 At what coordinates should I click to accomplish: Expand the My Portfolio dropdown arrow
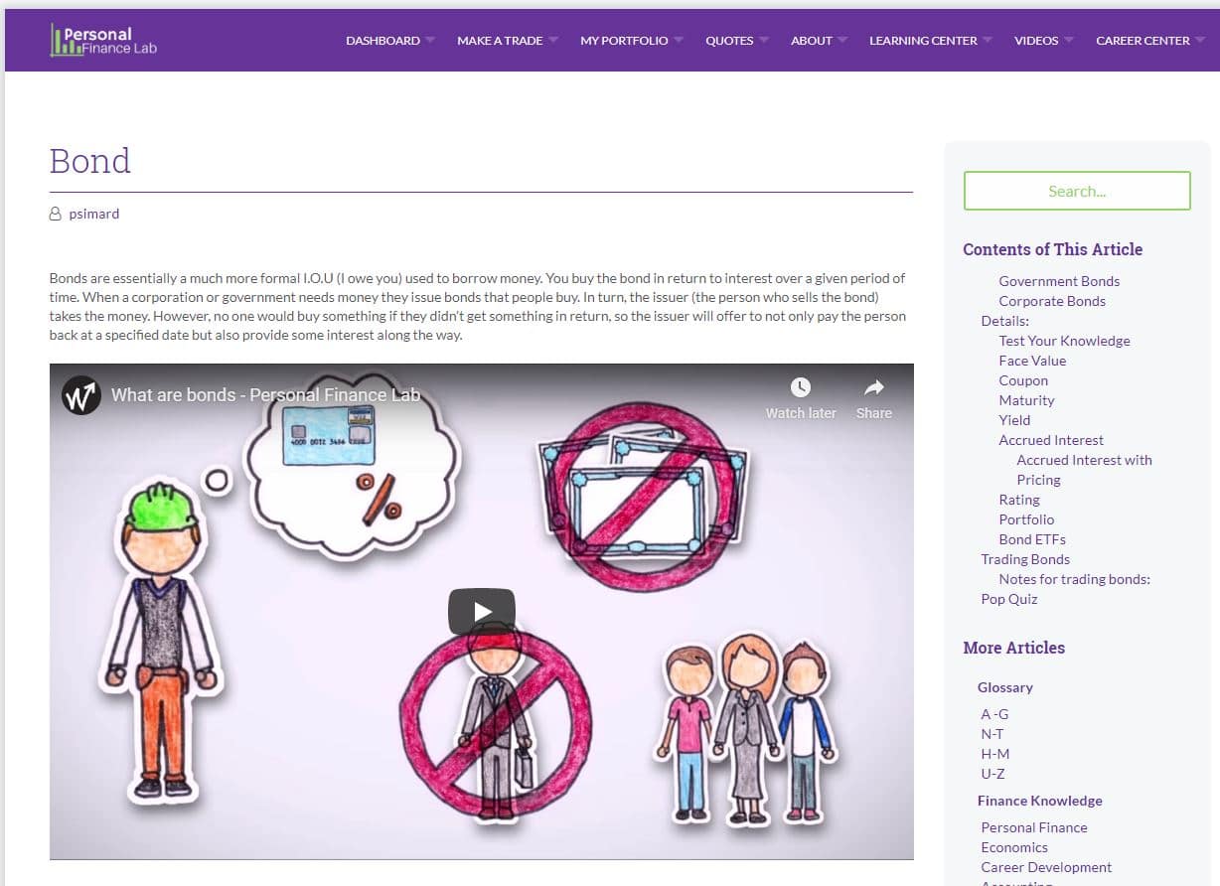click(678, 41)
